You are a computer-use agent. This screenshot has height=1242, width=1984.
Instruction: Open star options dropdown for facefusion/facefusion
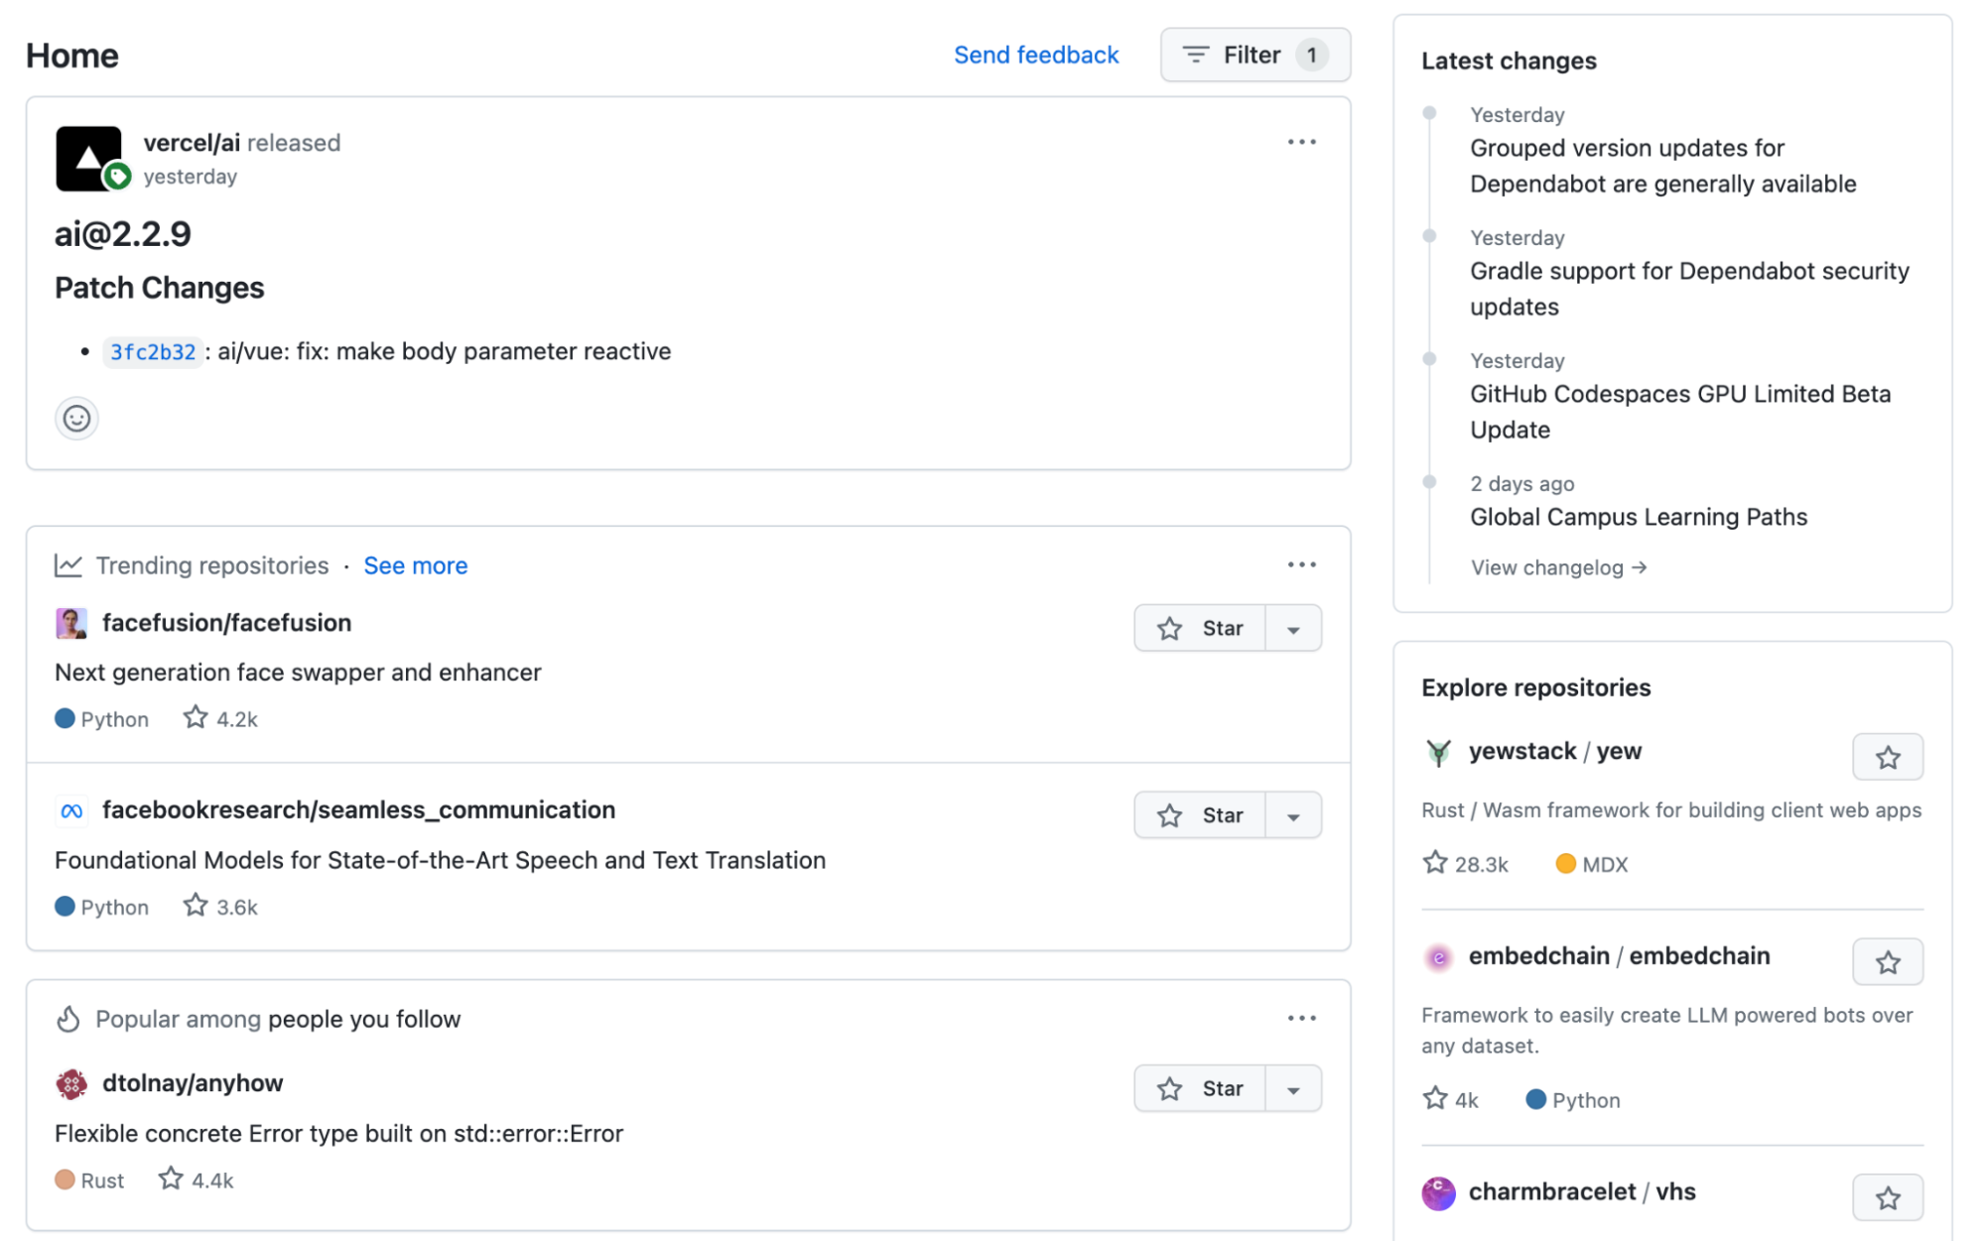pyautogui.click(x=1293, y=627)
